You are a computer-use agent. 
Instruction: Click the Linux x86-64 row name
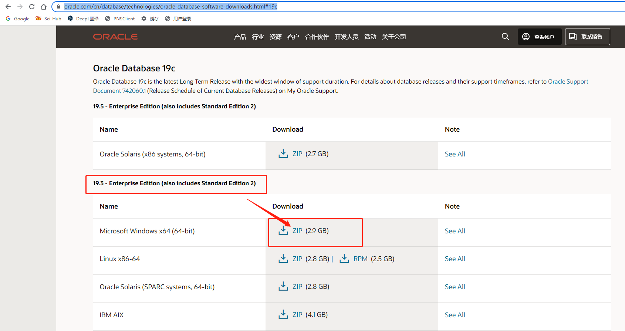(x=120, y=259)
